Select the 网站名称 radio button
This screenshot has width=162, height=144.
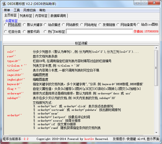tap(6, 25)
